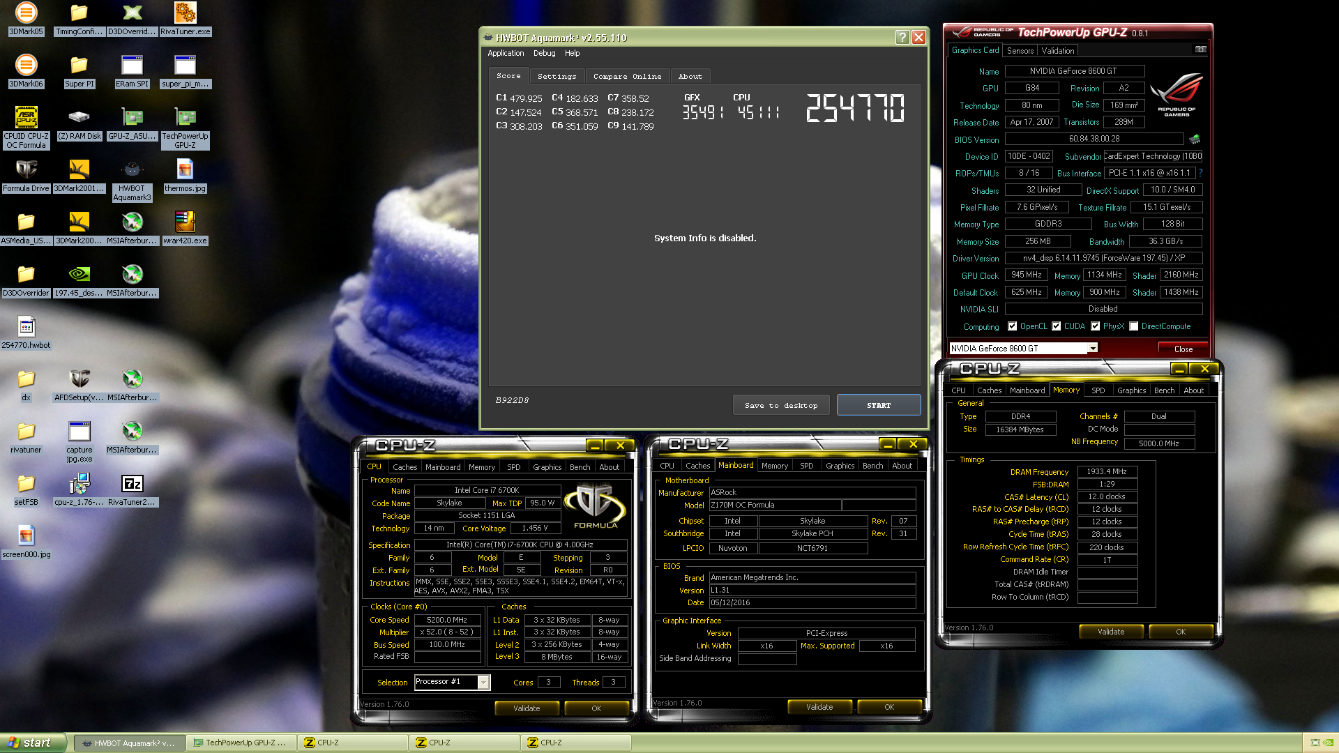Image resolution: width=1339 pixels, height=753 pixels.
Task: Open thermos.jpg image file
Action: pos(185,176)
